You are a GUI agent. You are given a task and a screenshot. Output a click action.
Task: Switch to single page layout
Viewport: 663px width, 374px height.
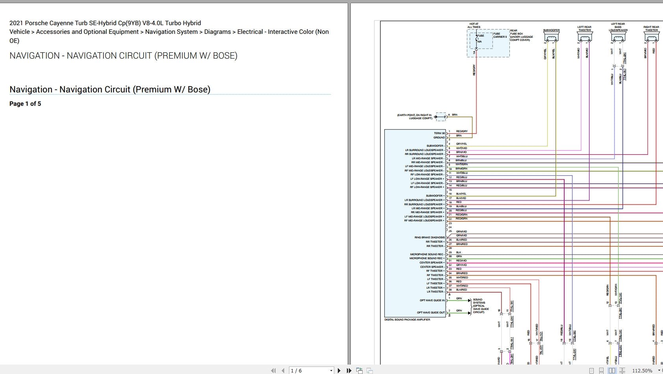click(x=591, y=370)
